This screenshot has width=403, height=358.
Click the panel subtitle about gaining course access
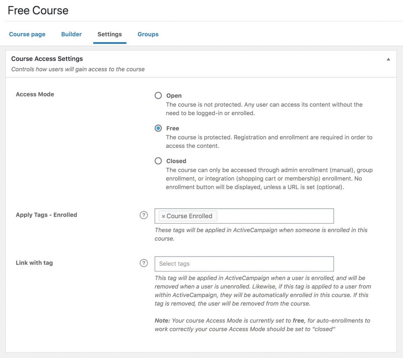pos(78,69)
